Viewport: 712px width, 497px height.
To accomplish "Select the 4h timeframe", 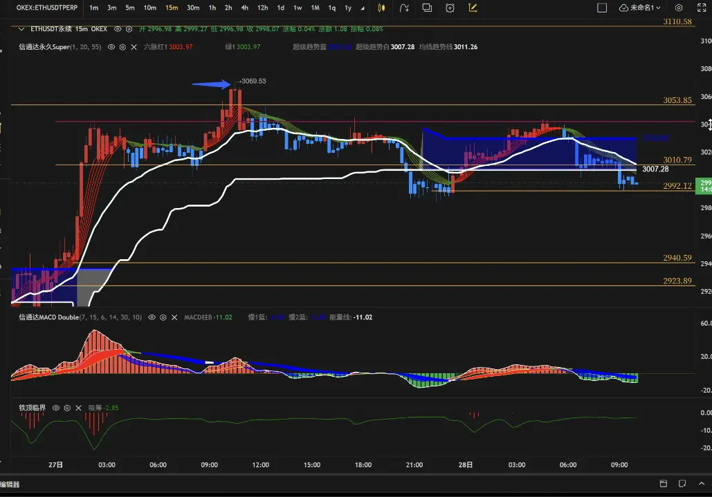I will tap(245, 8).
